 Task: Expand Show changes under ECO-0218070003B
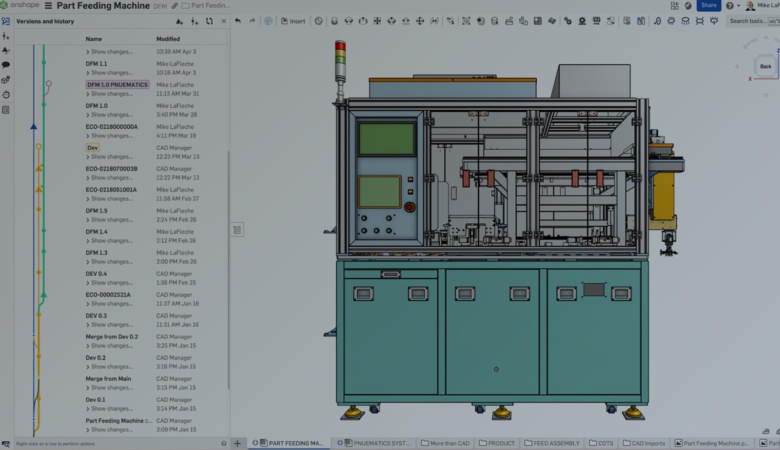pyautogui.click(x=112, y=178)
